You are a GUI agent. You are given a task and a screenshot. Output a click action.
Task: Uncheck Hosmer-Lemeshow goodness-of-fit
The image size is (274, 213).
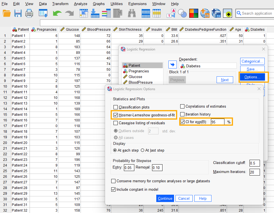pos(115,115)
